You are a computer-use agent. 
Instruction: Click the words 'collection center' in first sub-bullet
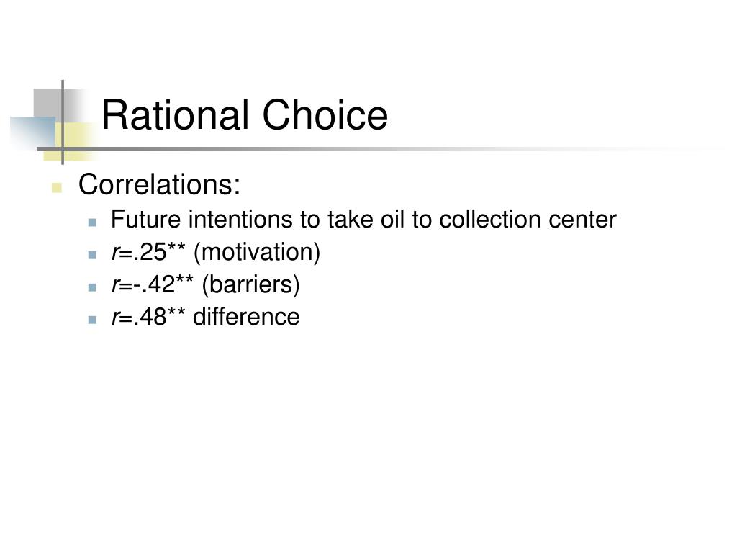528,220
